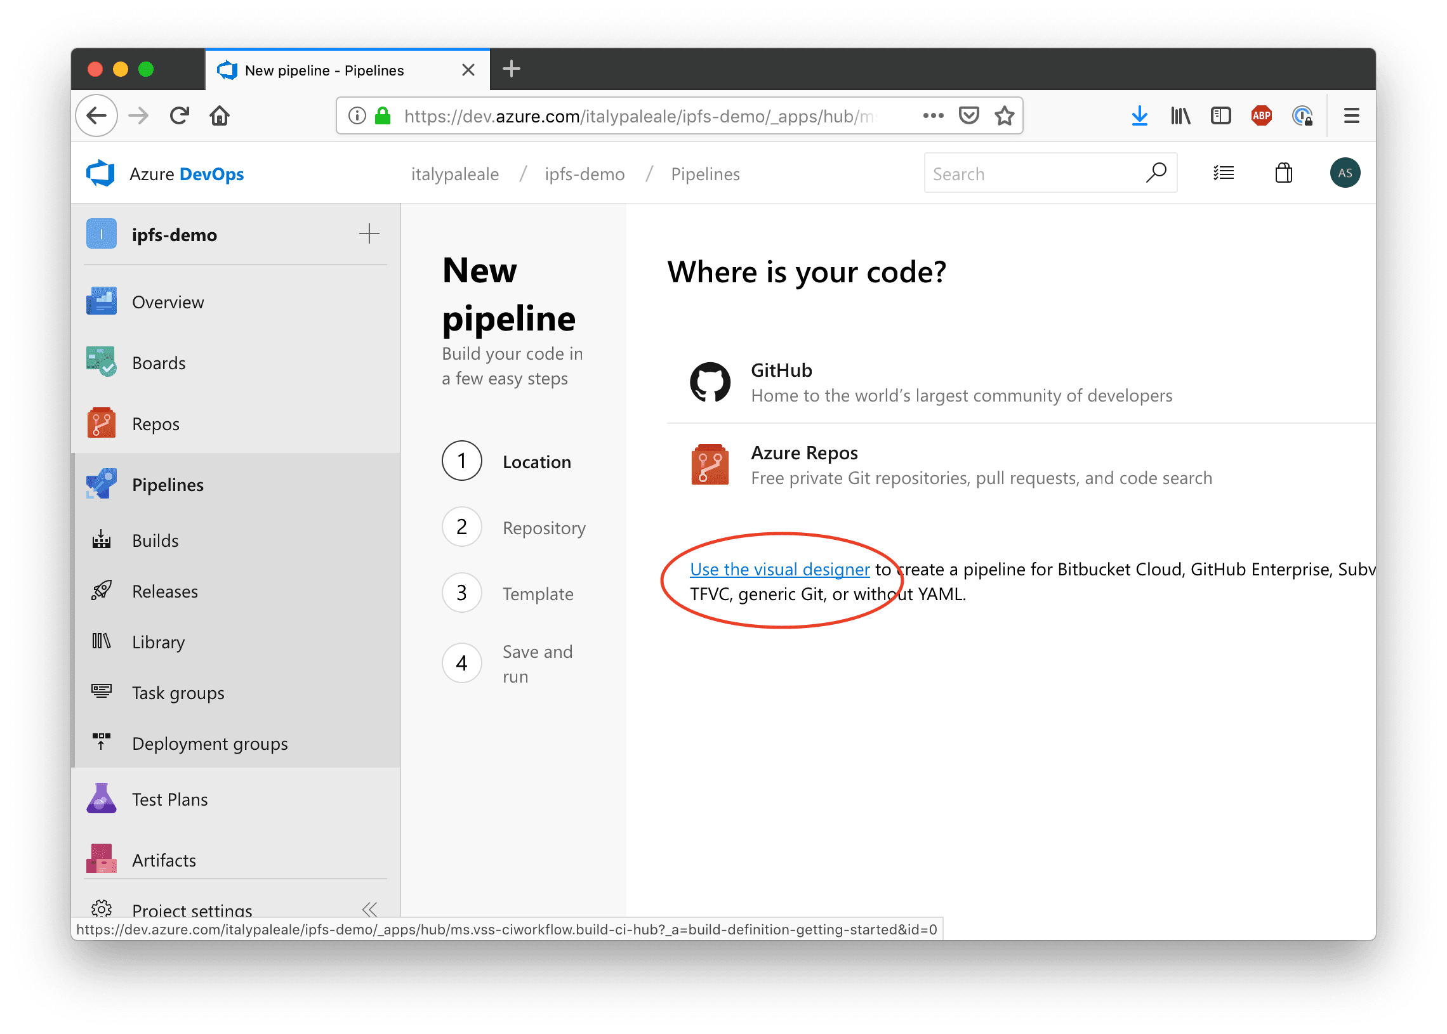
Task: Click the search magnifier icon
Action: pos(1156,173)
